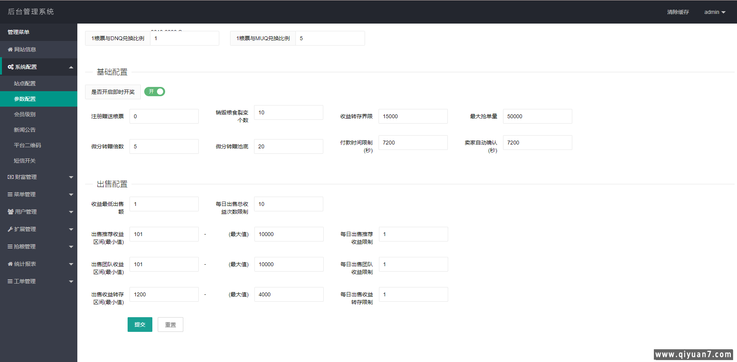Reset the form using 重置 button
The width and height of the screenshot is (737, 362).
tap(170, 325)
